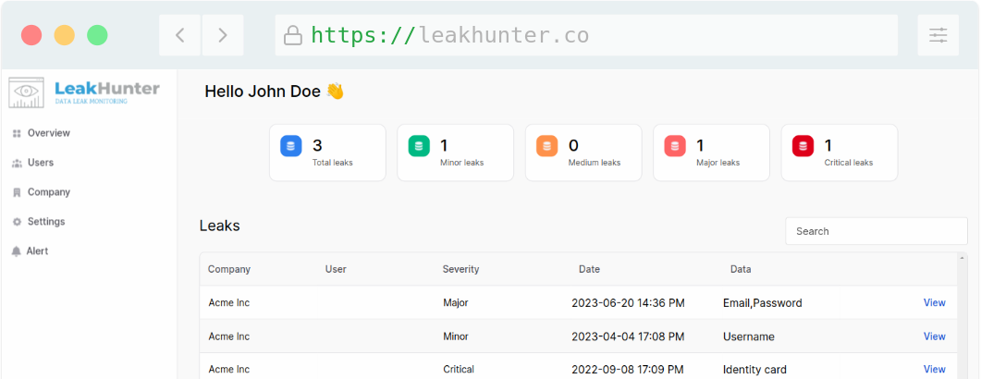Image resolution: width=981 pixels, height=379 pixels.
Task: Click the Users people icon in sidebar
Action: (17, 163)
